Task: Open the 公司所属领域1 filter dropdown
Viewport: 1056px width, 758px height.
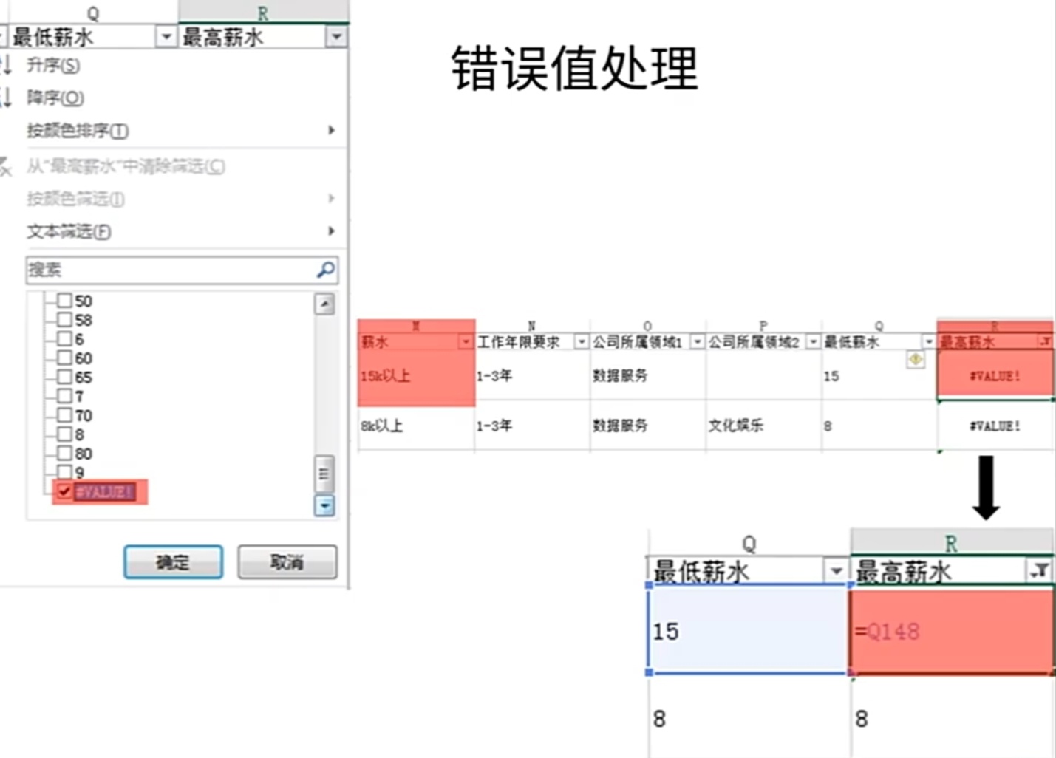Action: tap(697, 341)
